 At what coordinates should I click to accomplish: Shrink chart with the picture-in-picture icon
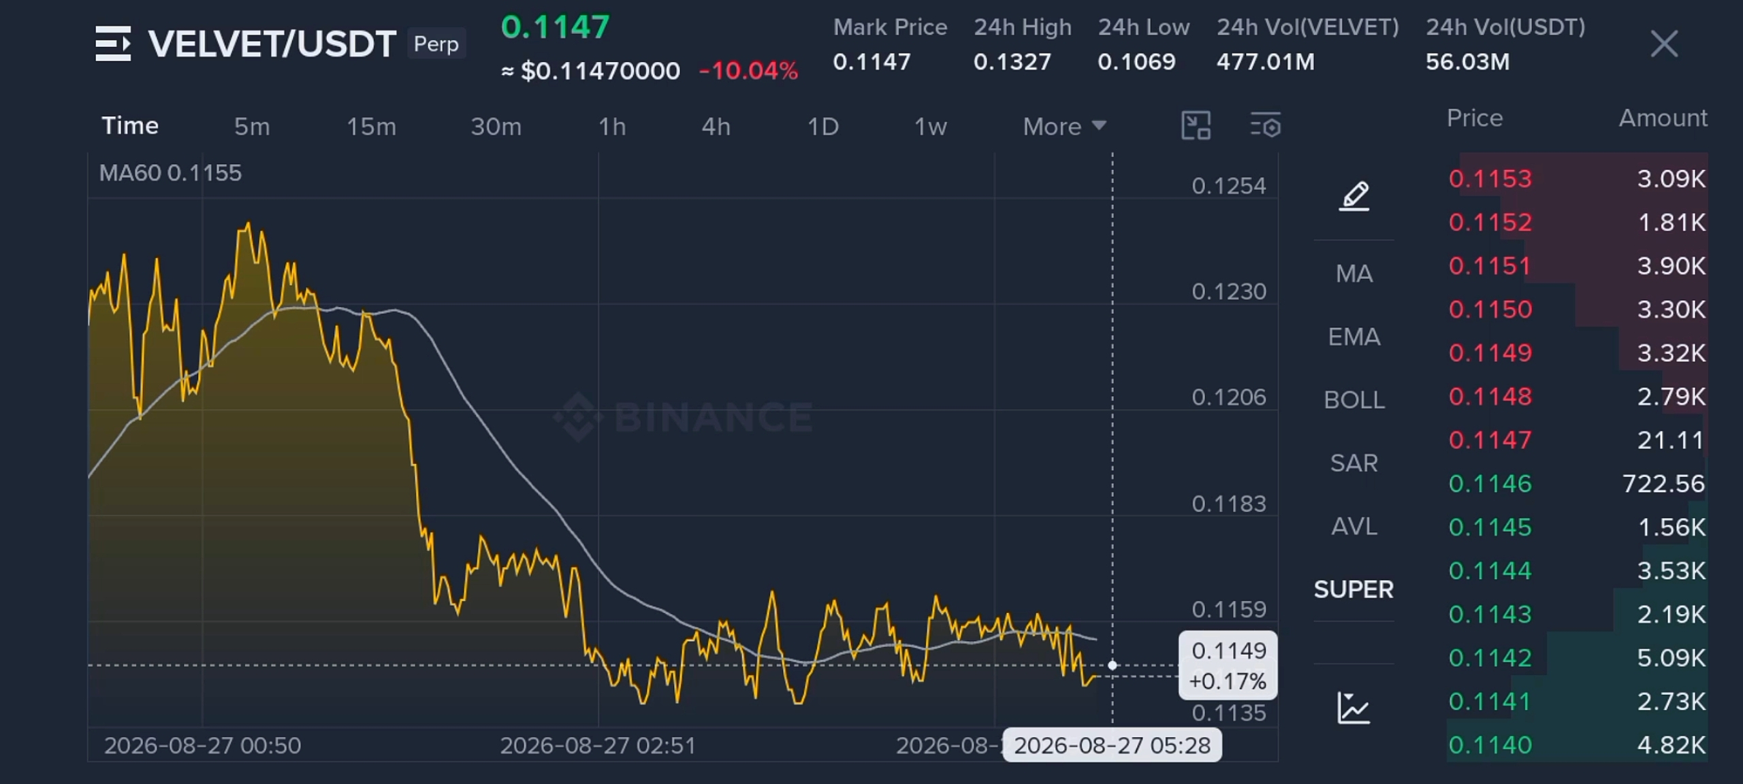coord(1196,126)
